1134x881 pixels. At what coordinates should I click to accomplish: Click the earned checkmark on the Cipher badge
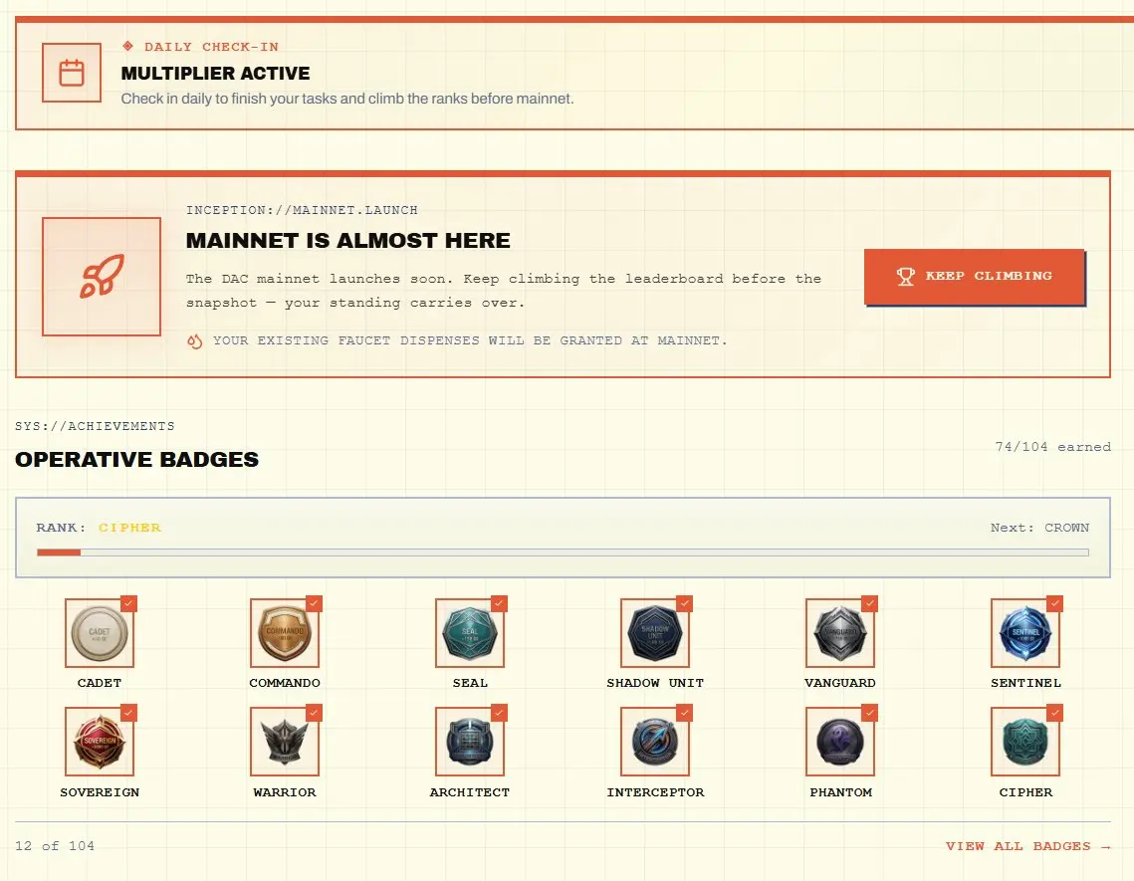point(1054,713)
